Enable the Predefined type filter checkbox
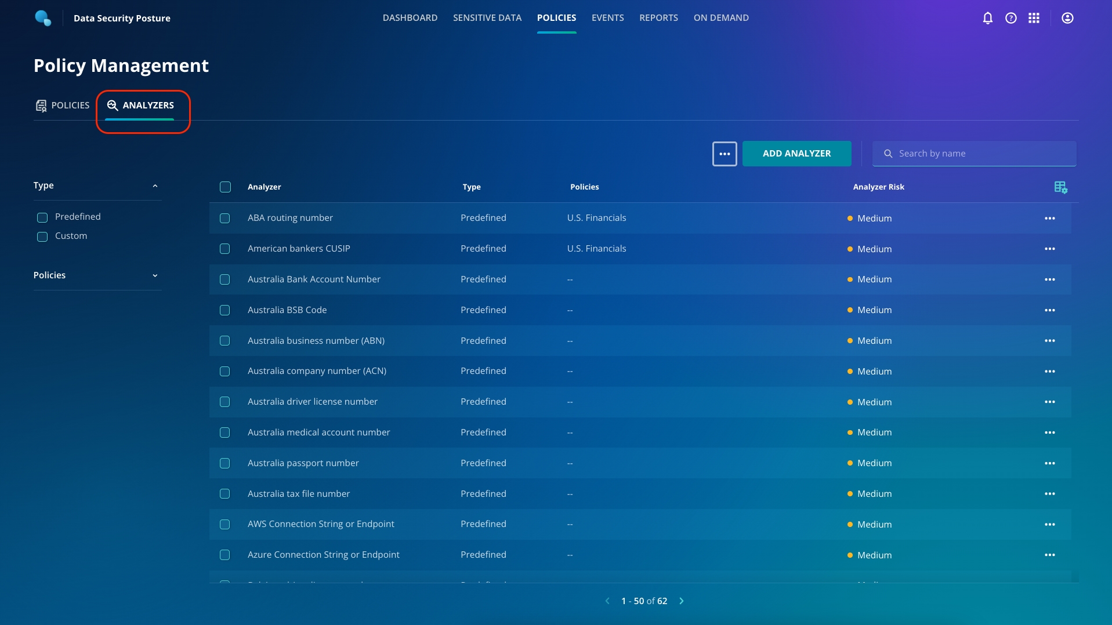The height and width of the screenshot is (625, 1112). (x=42, y=217)
